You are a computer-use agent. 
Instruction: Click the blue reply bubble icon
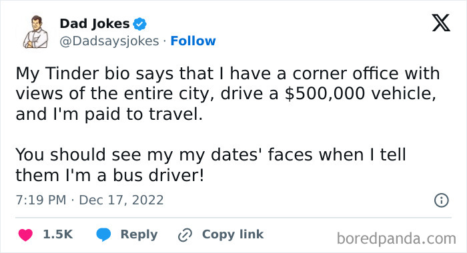[x=103, y=234]
